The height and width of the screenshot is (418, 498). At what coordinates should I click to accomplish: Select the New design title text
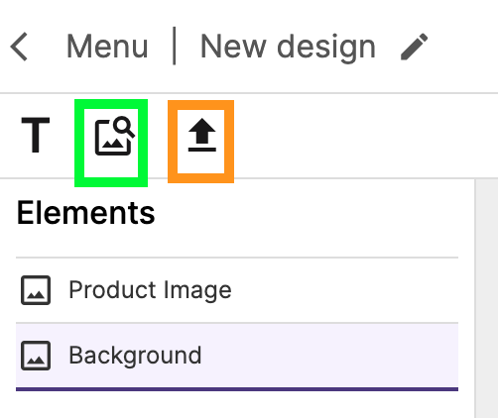288,48
